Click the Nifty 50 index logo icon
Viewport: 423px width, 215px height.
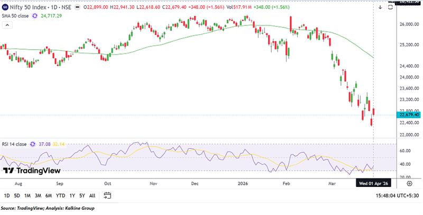[x=5, y=7]
